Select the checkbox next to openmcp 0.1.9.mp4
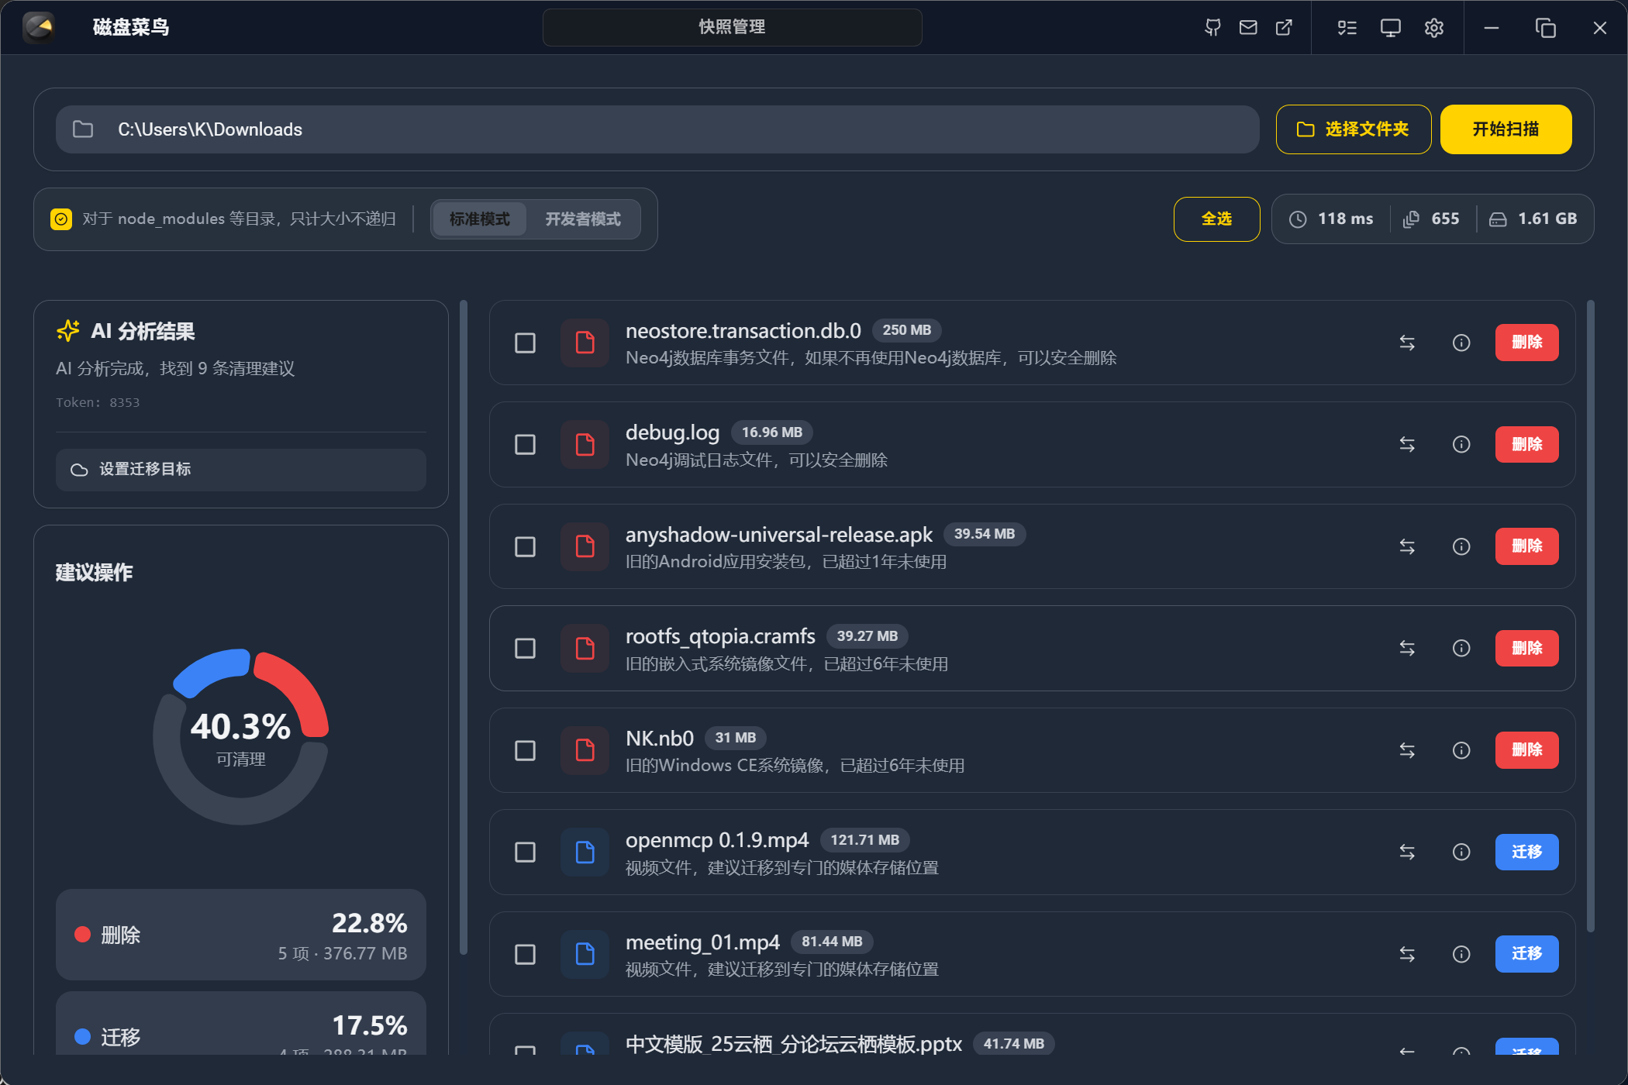Image resolution: width=1628 pixels, height=1085 pixels. point(525,852)
